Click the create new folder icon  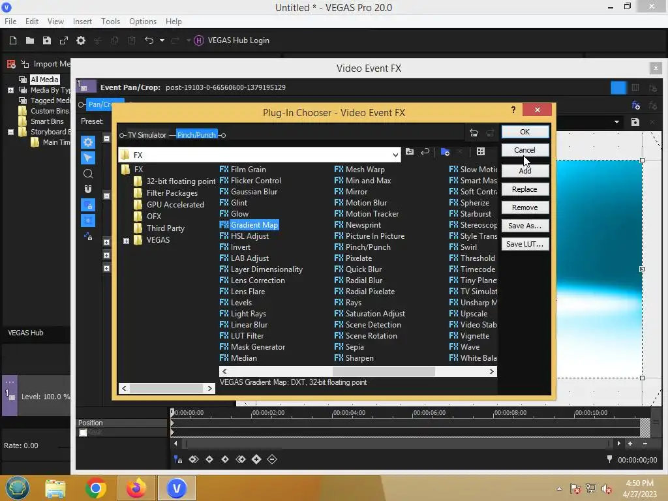coord(445,151)
